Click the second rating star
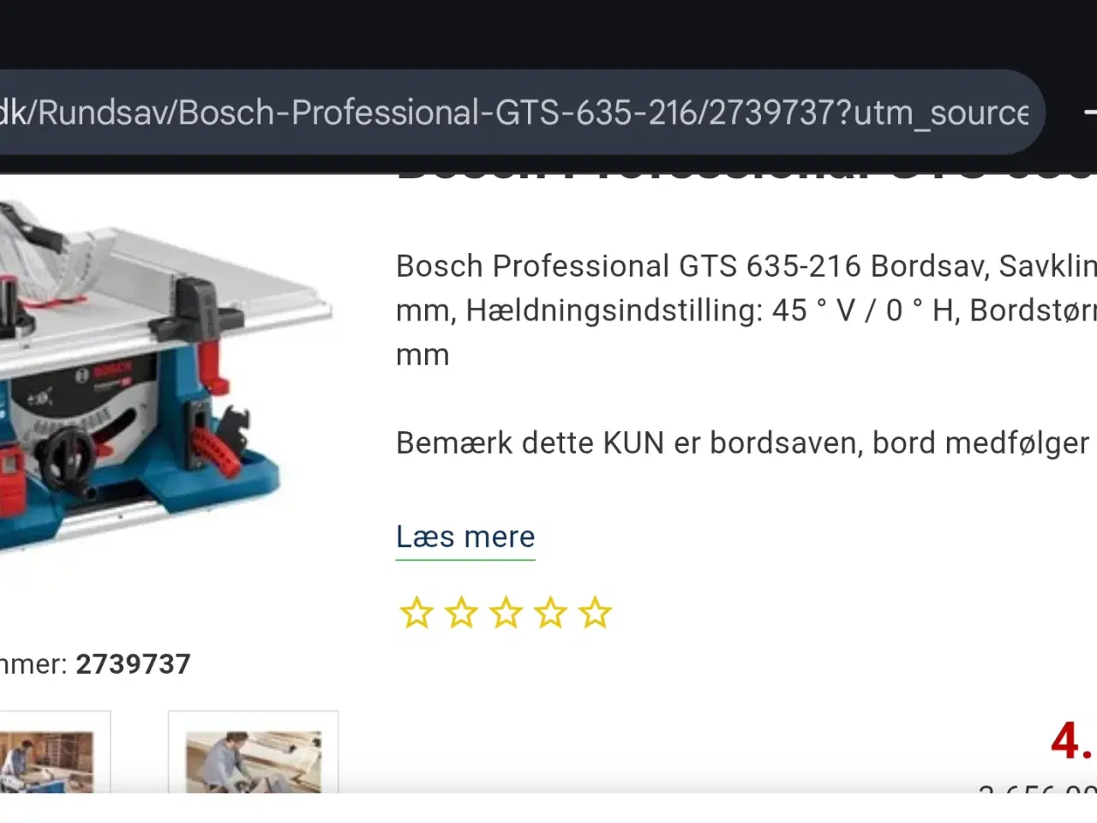The width and height of the screenshot is (1097, 823). tap(461, 612)
